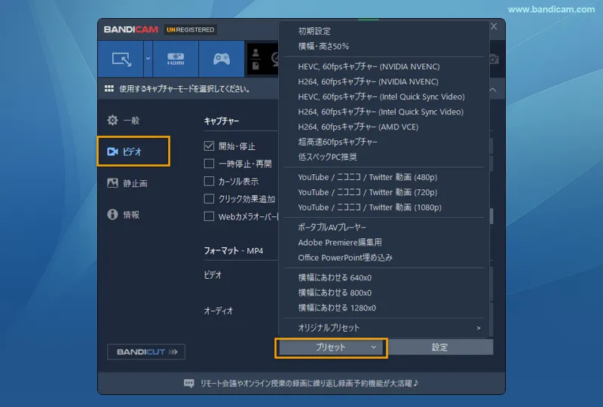Click the BANDICUT button
The width and height of the screenshot is (603, 407).
pos(146,352)
